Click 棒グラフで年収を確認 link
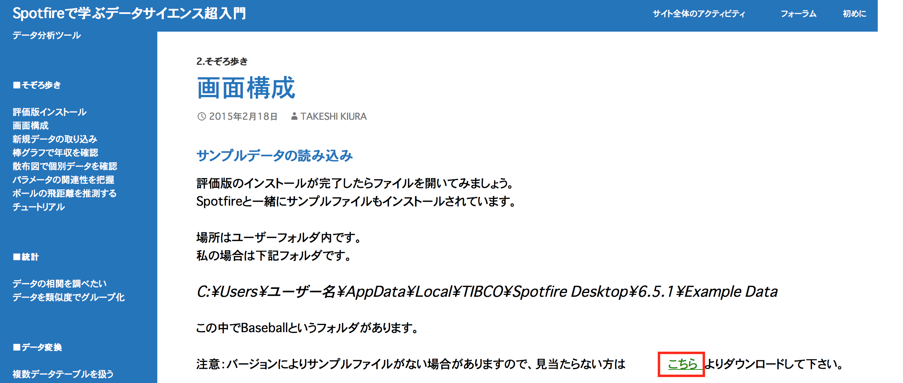 click(x=55, y=153)
